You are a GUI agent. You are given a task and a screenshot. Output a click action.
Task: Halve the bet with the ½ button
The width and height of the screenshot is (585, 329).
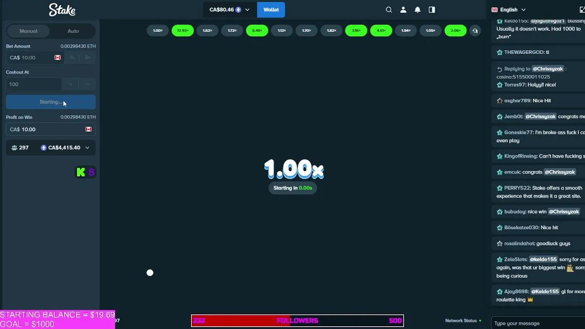pos(72,58)
